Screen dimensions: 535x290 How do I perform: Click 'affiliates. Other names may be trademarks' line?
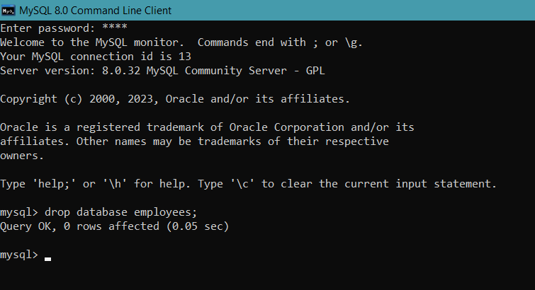(x=194, y=141)
